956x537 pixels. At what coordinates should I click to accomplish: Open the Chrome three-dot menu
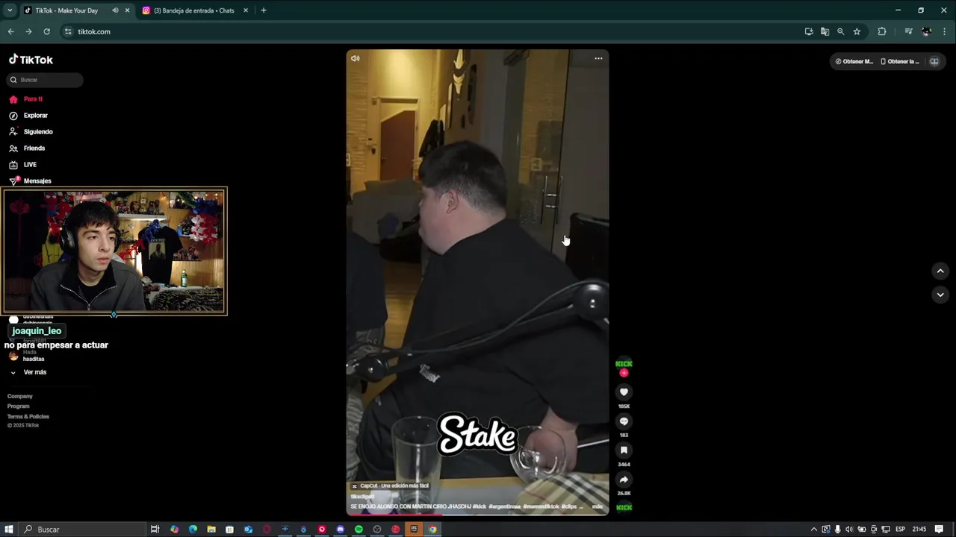[945, 31]
